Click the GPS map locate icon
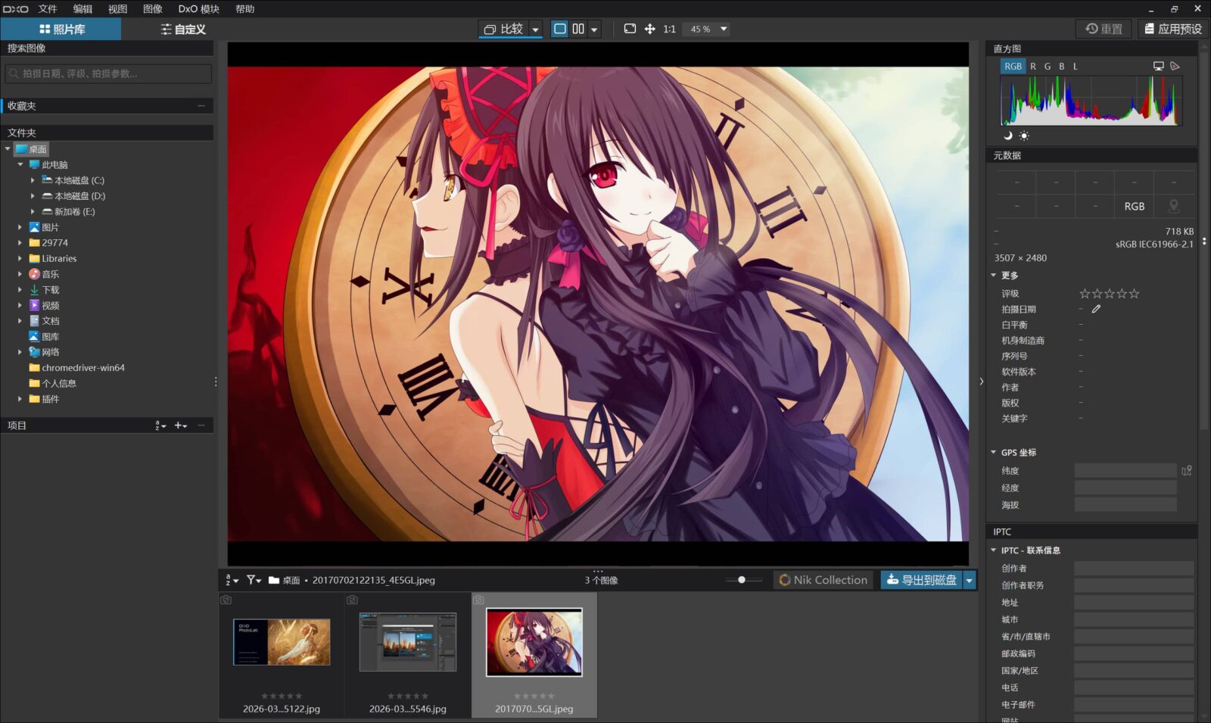1211x723 pixels. [1187, 471]
